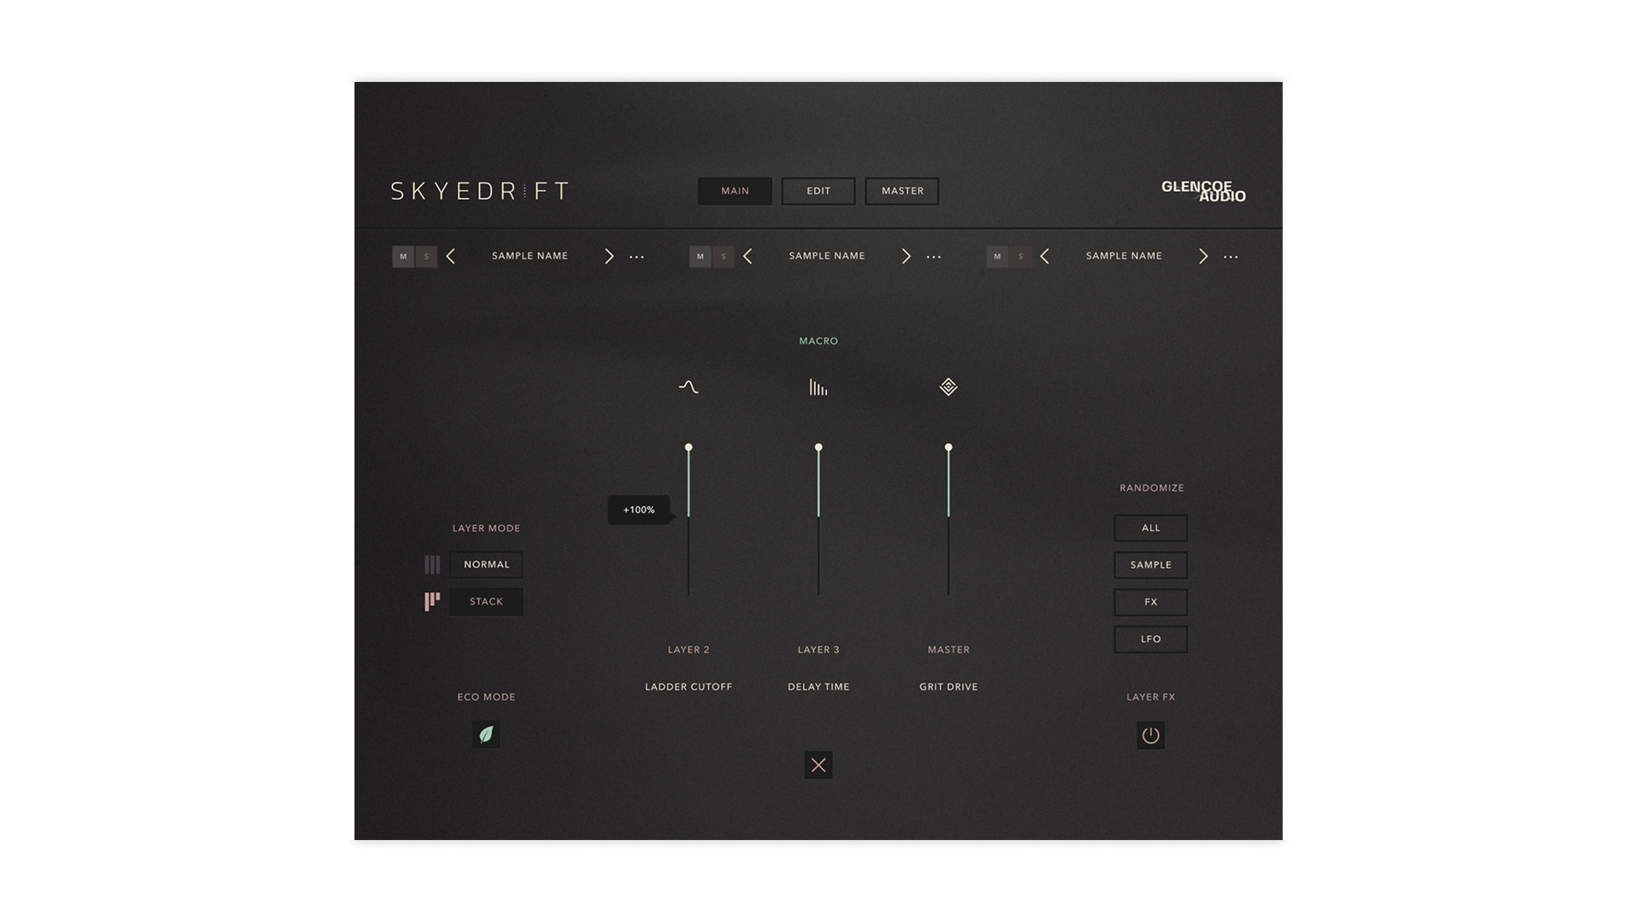Toggle the Eco Mode leaf icon
The height and width of the screenshot is (922, 1640).
486,734
